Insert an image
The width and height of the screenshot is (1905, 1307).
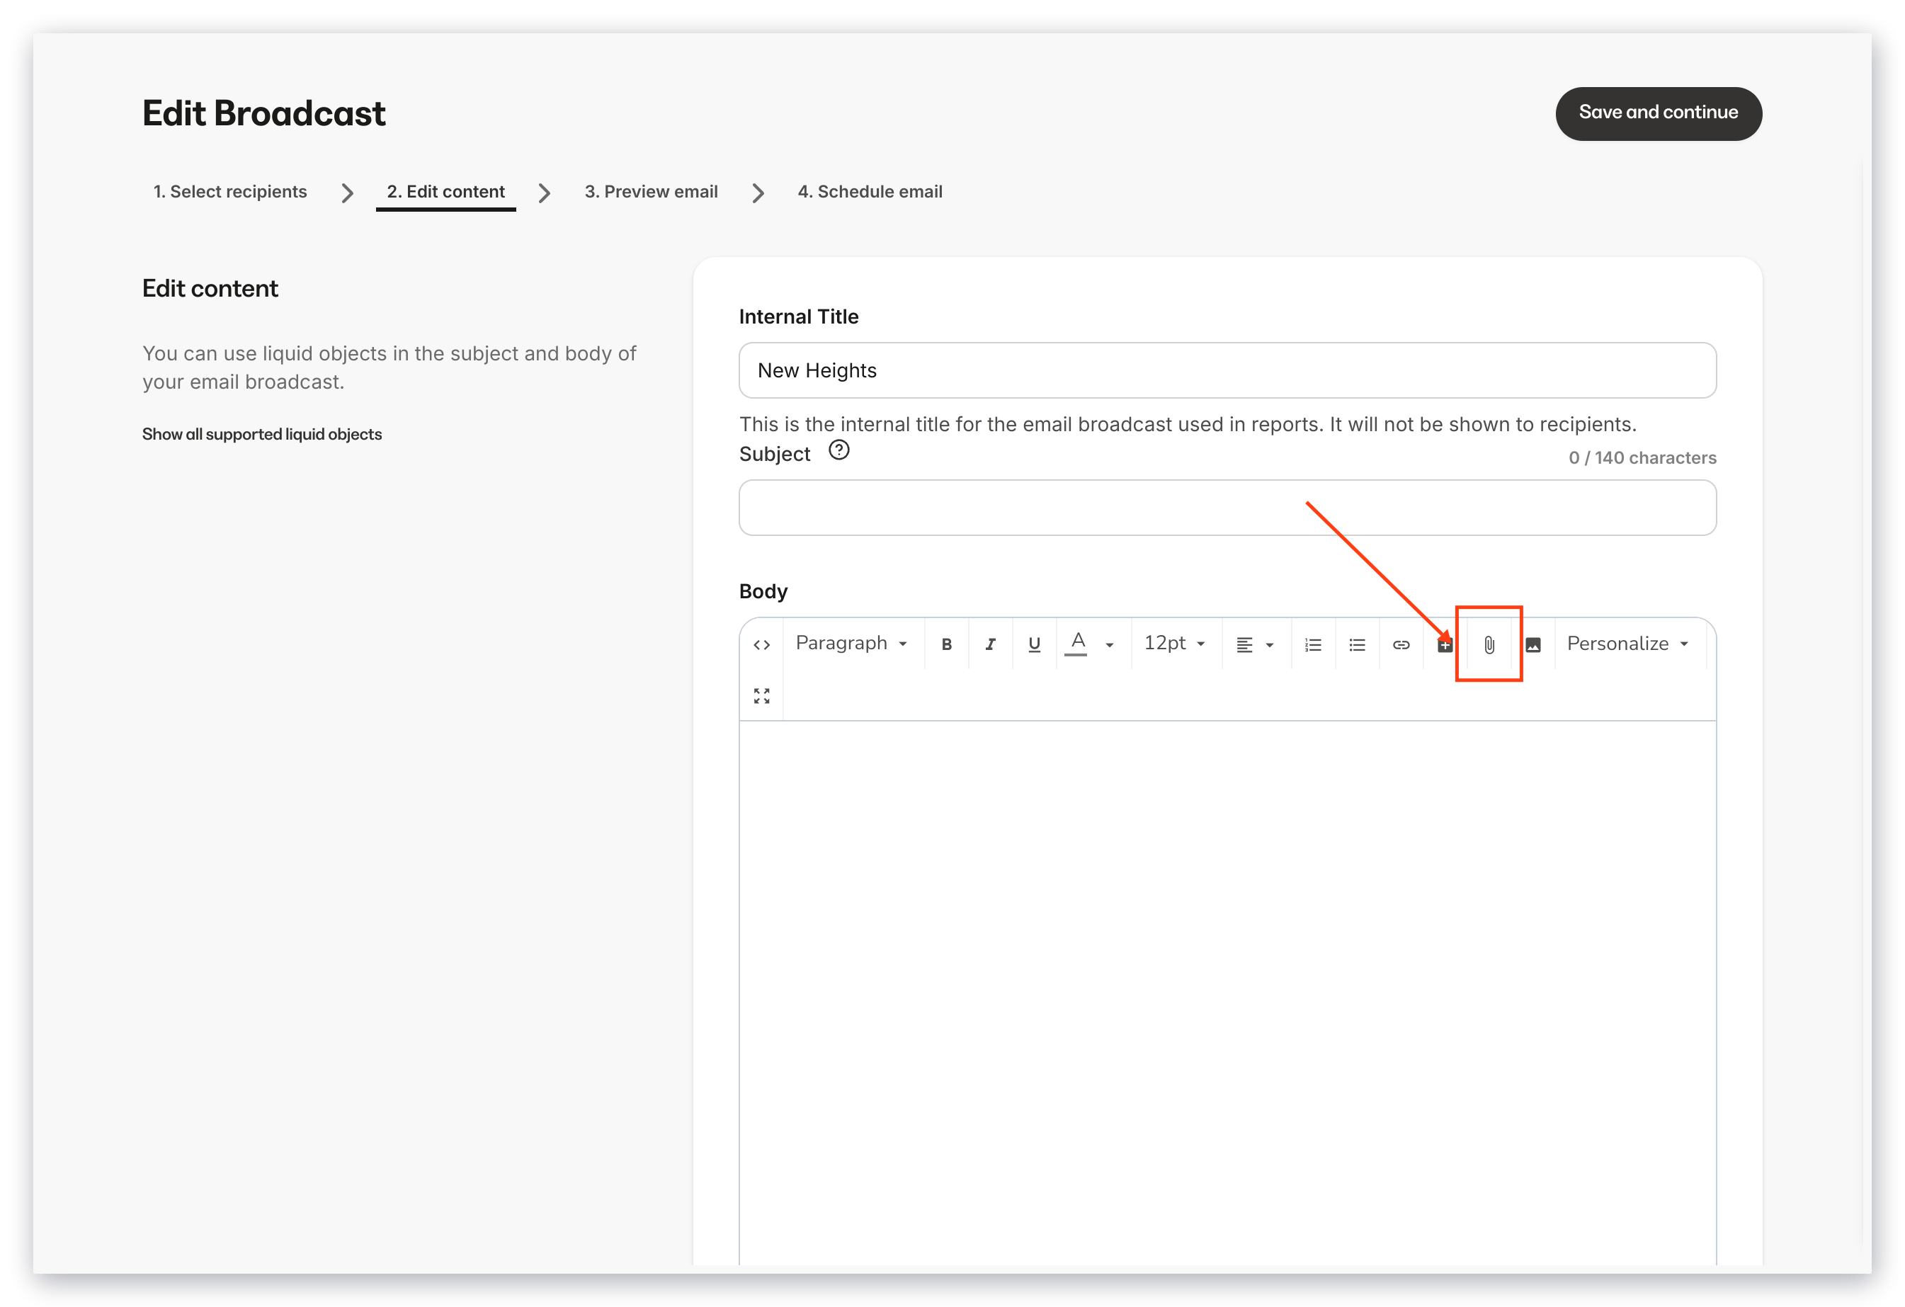pos(1533,644)
